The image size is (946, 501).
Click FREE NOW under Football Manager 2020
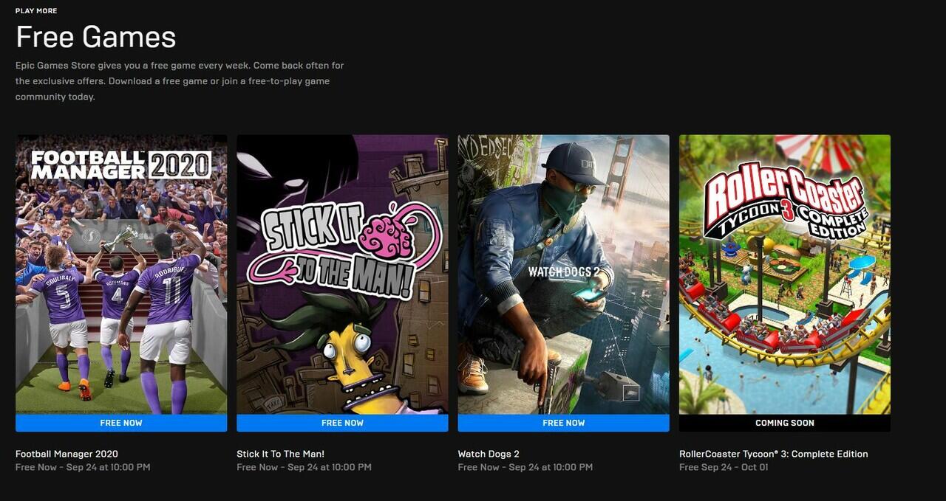121,423
